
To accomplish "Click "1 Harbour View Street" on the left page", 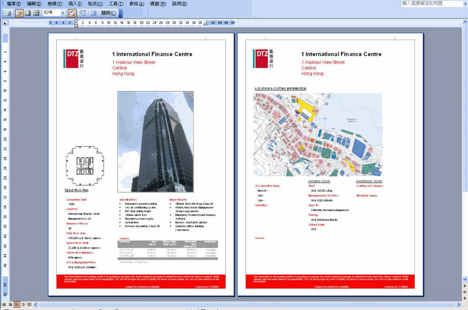I will [134, 62].
